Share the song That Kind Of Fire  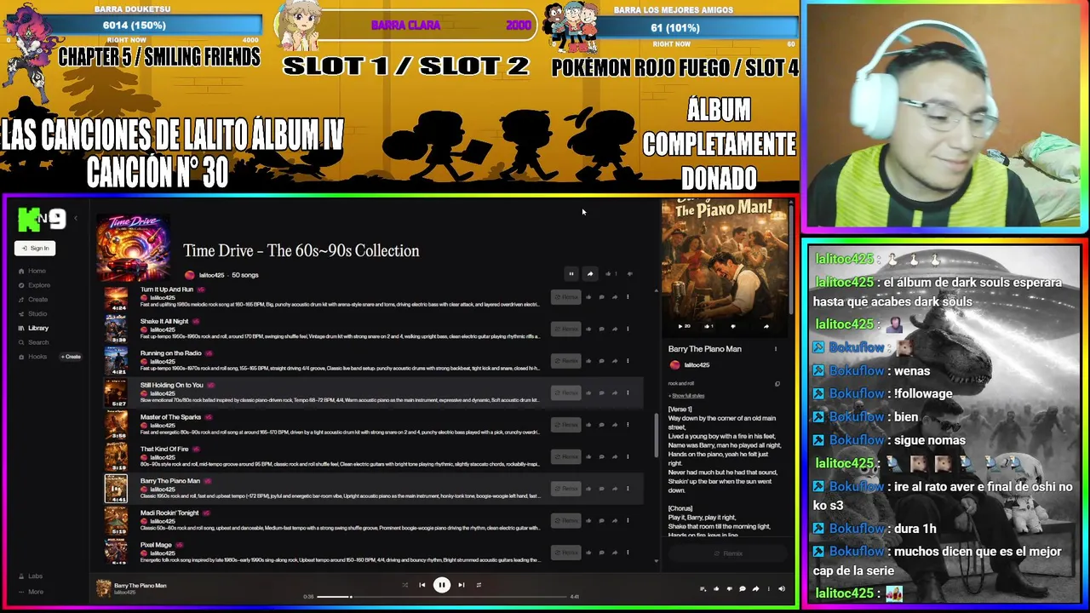pyautogui.click(x=615, y=456)
